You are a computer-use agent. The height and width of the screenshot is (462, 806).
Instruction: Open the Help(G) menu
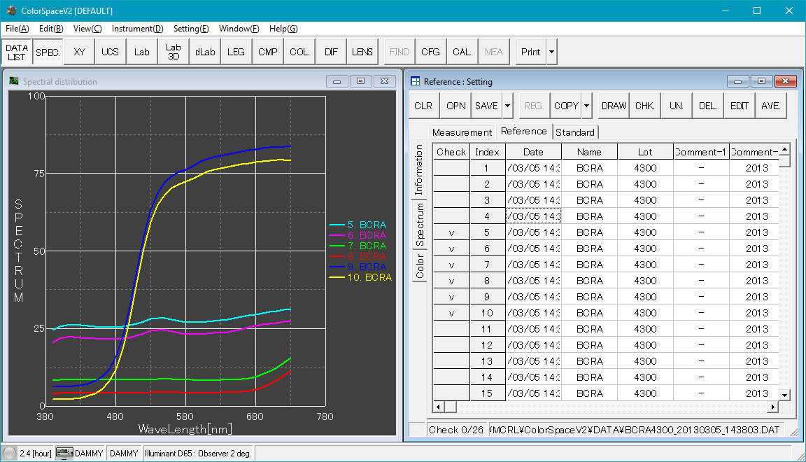click(283, 29)
